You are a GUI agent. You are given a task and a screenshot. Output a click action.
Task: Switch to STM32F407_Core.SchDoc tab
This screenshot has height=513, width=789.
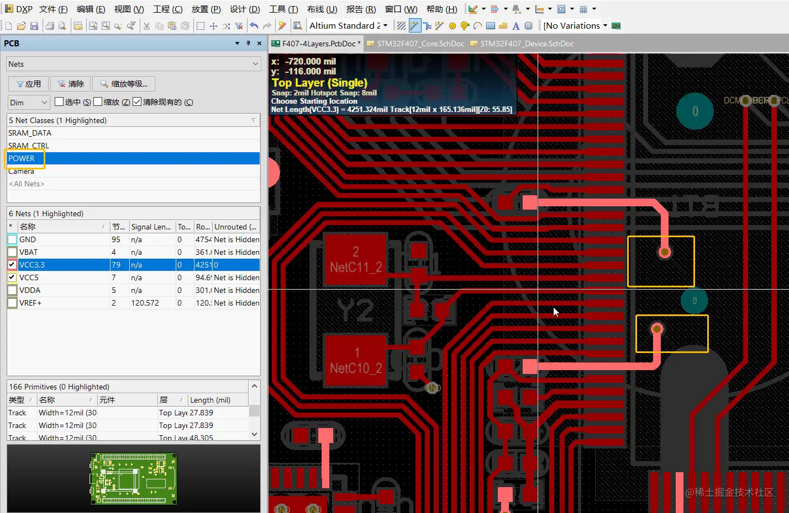coord(415,44)
